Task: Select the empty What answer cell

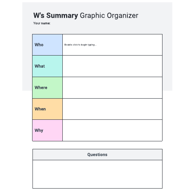Action: tap(112, 66)
